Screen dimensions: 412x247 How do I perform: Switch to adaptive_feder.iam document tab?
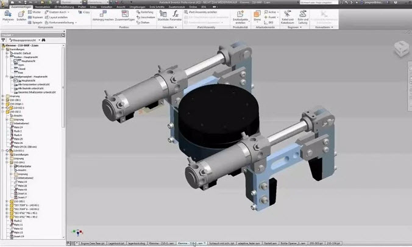[249, 243]
